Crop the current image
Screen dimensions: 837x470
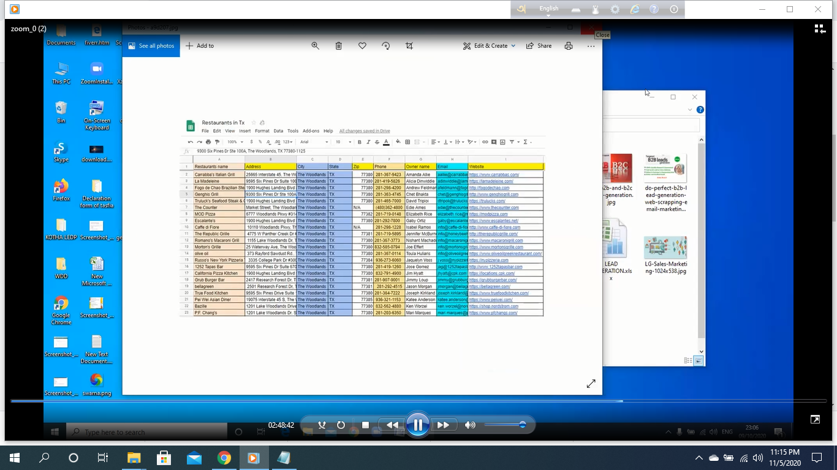(409, 45)
